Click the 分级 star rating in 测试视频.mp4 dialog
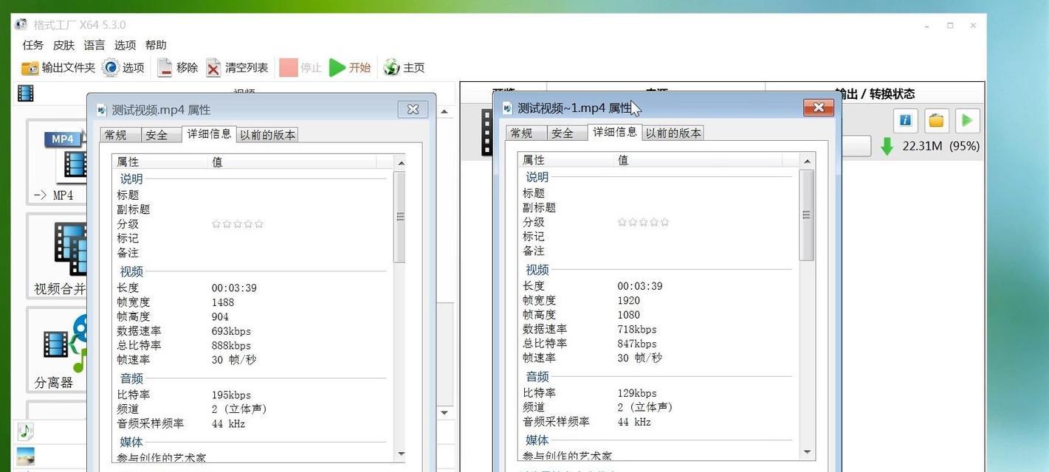Image resolution: width=1049 pixels, height=472 pixels. (x=238, y=224)
